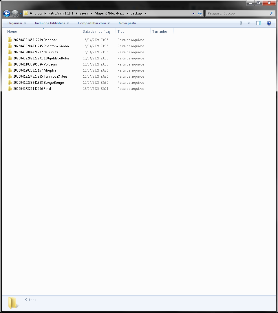Expand the arrow after 'prog' breadcrumb

(45, 13)
